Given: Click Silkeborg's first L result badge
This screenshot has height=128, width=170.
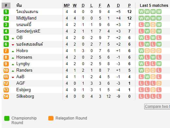Looking at the screenshot, I should pos(141,96).
